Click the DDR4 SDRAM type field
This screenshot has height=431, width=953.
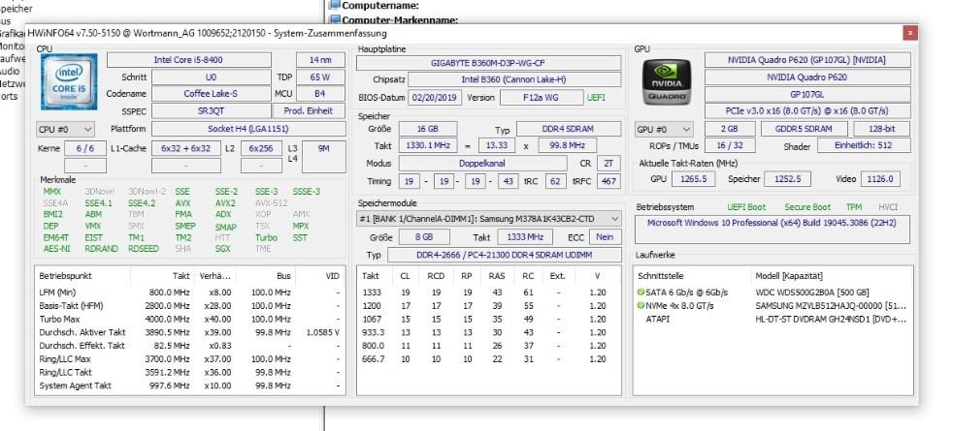coord(569,129)
